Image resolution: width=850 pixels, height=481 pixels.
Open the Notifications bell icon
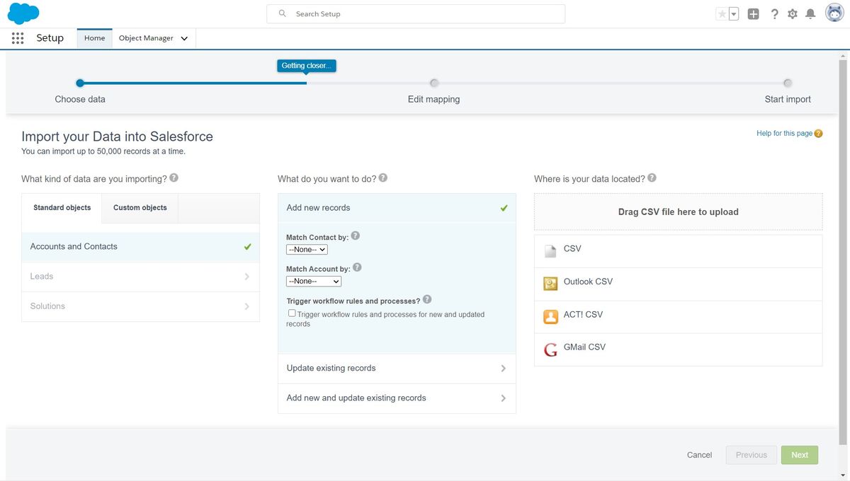pyautogui.click(x=811, y=14)
